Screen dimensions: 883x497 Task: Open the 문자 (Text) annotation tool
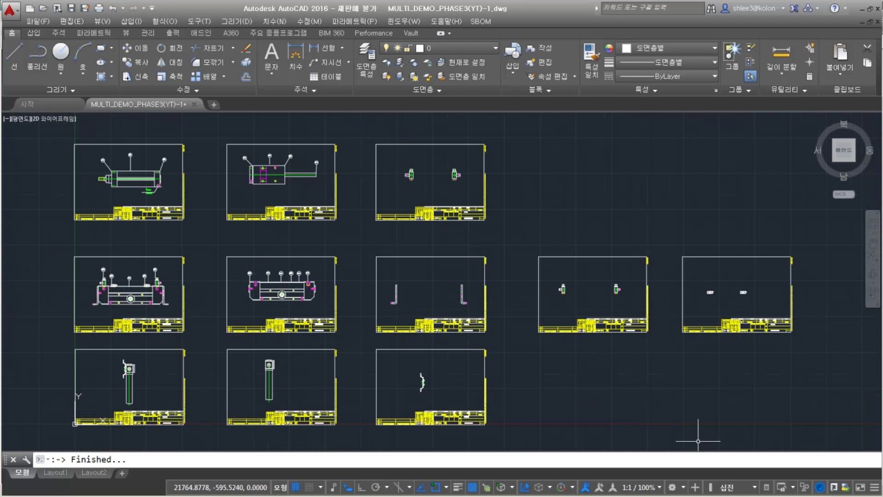pyautogui.click(x=271, y=57)
